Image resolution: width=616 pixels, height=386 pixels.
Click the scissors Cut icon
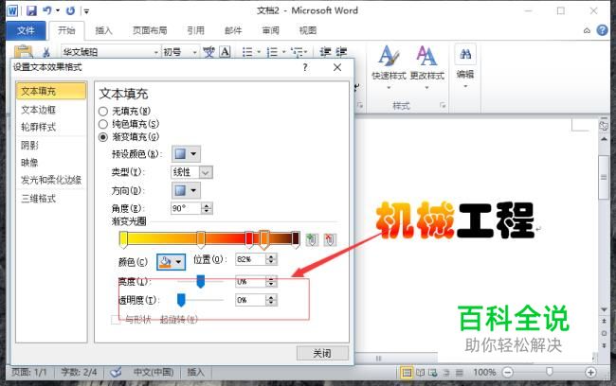[46, 52]
